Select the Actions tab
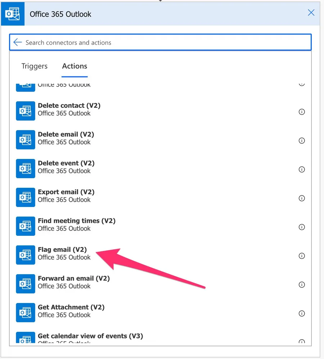324x359 pixels. (x=75, y=66)
